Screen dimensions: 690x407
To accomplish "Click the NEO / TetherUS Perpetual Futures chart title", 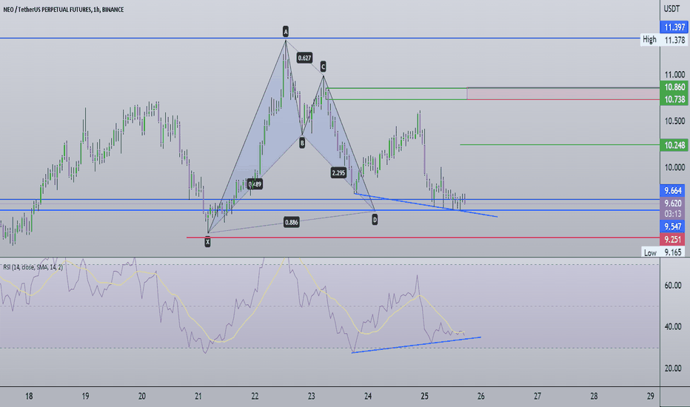I will pos(64,9).
